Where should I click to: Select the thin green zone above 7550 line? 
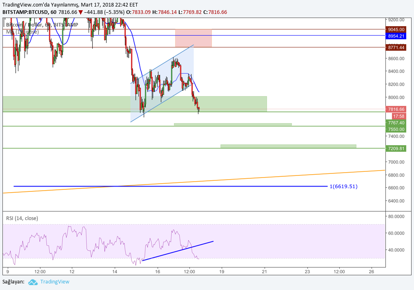coord(233,124)
